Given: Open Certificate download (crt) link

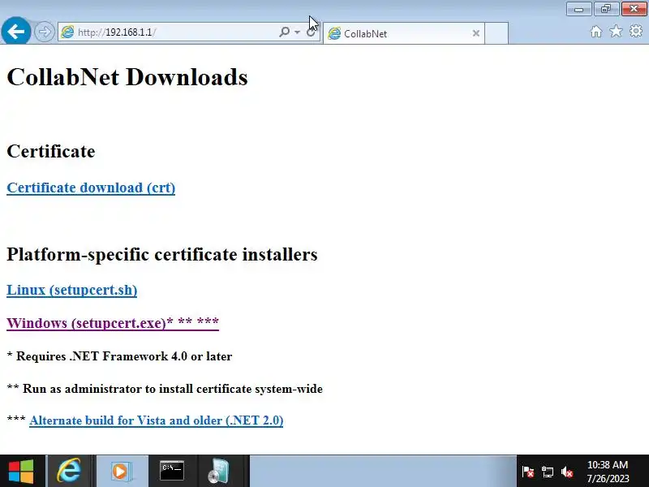Looking at the screenshot, I should click(91, 187).
